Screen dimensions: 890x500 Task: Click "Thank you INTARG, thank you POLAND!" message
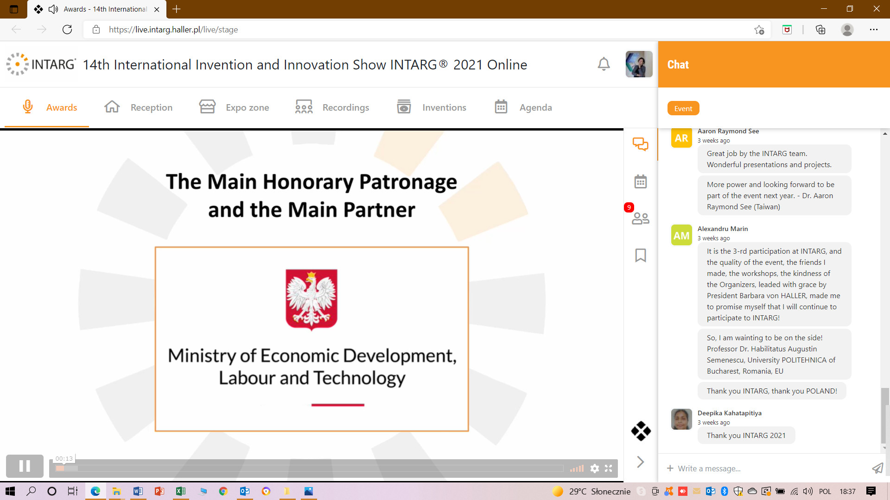click(x=772, y=391)
